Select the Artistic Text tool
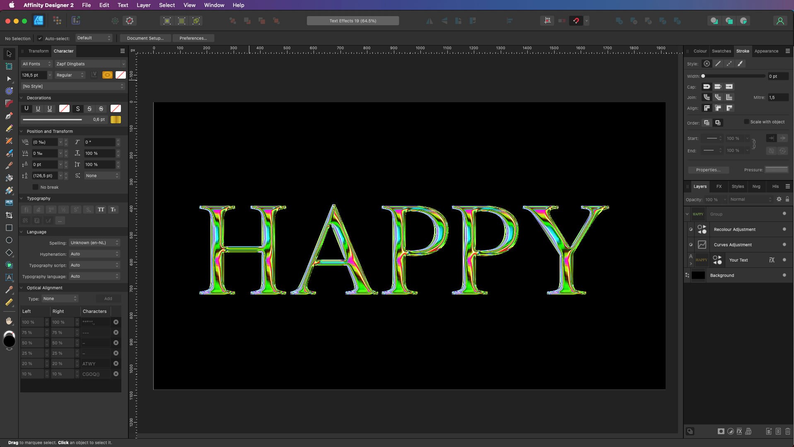The image size is (794, 447). (9, 277)
